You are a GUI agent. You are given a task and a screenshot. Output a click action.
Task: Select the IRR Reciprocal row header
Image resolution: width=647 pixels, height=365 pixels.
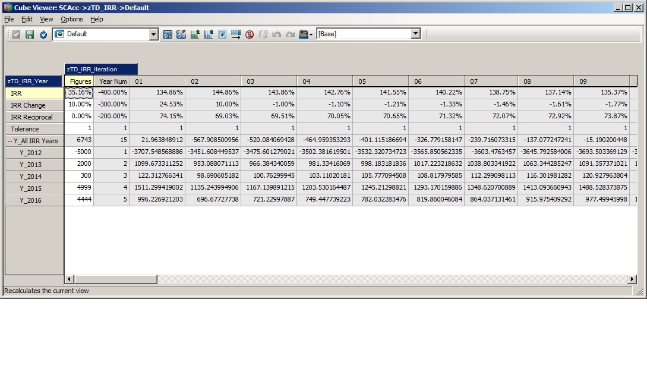coord(34,117)
